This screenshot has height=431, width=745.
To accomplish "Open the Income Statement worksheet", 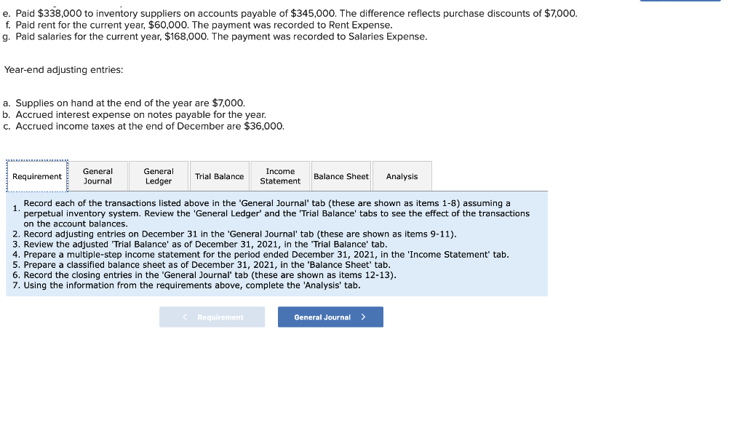I will click(280, 175).
